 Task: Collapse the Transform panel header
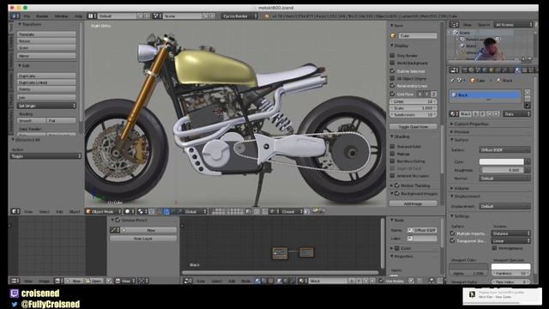click(x=30, y=24)
